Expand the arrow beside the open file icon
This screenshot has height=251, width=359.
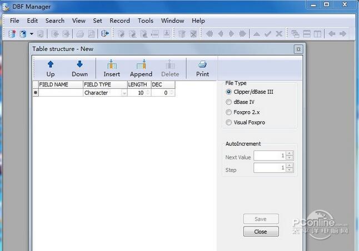(32, 34)
